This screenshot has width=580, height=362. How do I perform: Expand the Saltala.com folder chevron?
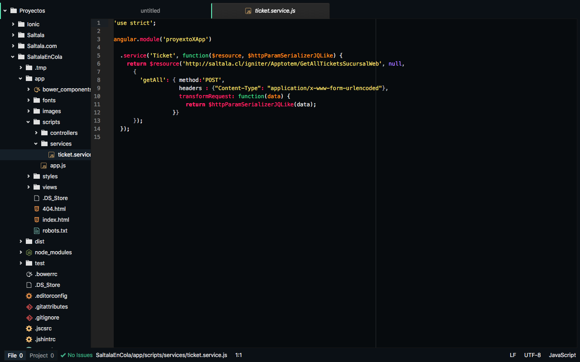[x=13, y=46]
